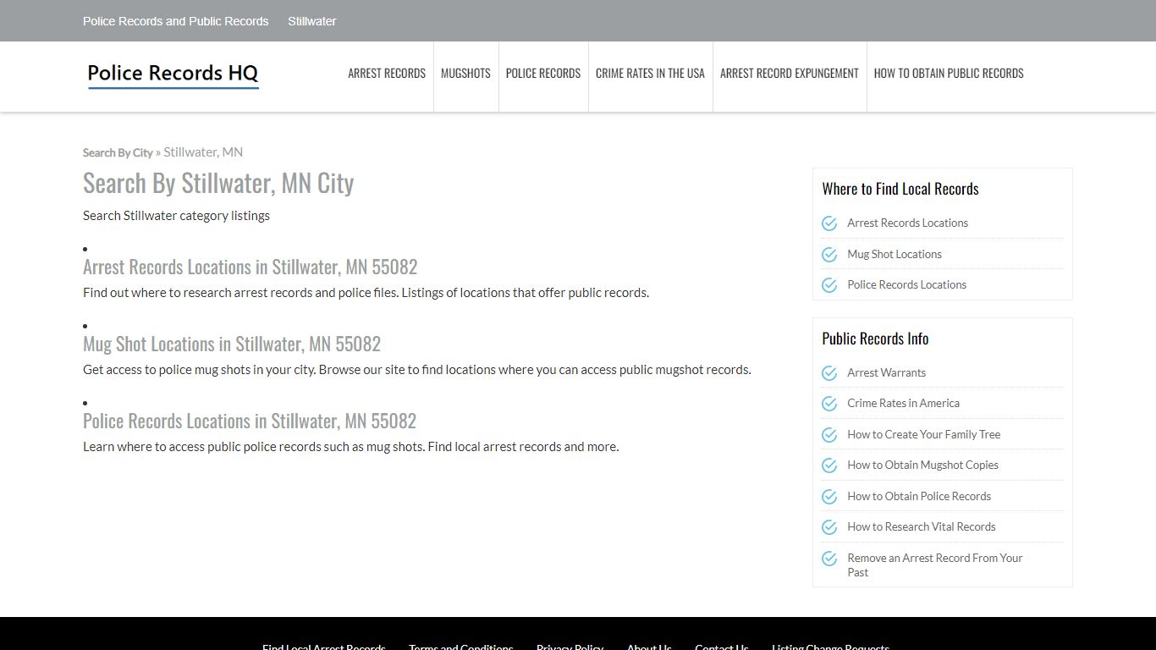
Task: Click checkmark icon beside Crime Rates in America
Action: click(x=829, y=404)
